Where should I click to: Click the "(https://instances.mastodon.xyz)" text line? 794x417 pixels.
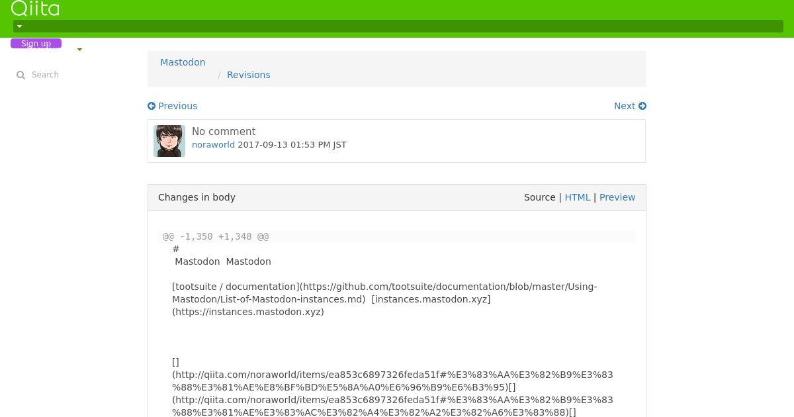[x=248, y=312]
